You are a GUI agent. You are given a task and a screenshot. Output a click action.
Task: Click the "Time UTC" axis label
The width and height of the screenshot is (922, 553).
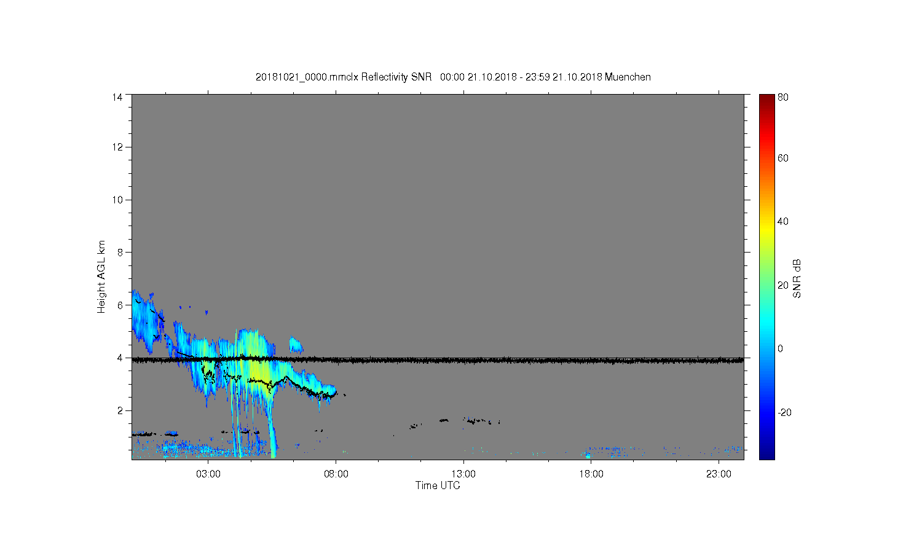(438, 485)
